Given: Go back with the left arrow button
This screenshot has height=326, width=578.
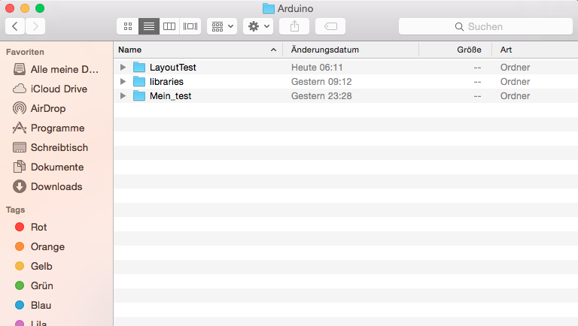Looking at the screenshot, I should (15, 26).
